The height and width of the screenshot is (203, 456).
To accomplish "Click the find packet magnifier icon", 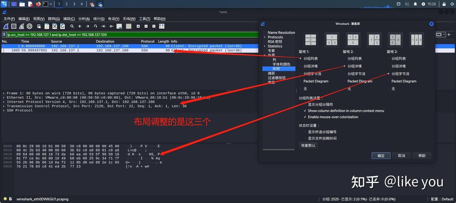I will [x=72, y=26].
